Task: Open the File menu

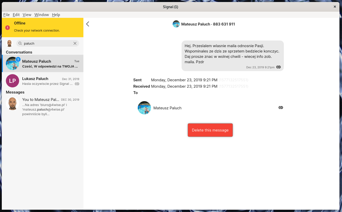Action: point(6,15)
